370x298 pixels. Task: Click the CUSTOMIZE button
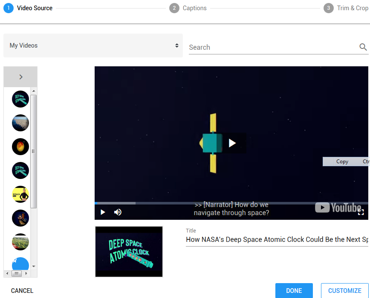(x=344, y=291)
